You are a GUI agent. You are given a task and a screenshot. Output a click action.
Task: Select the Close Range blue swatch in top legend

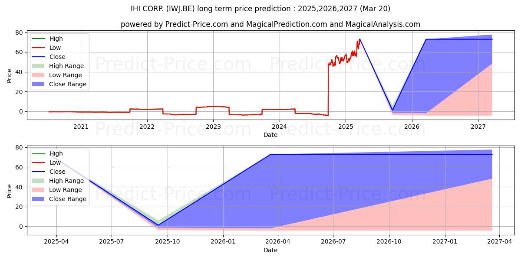click(38, 84)
